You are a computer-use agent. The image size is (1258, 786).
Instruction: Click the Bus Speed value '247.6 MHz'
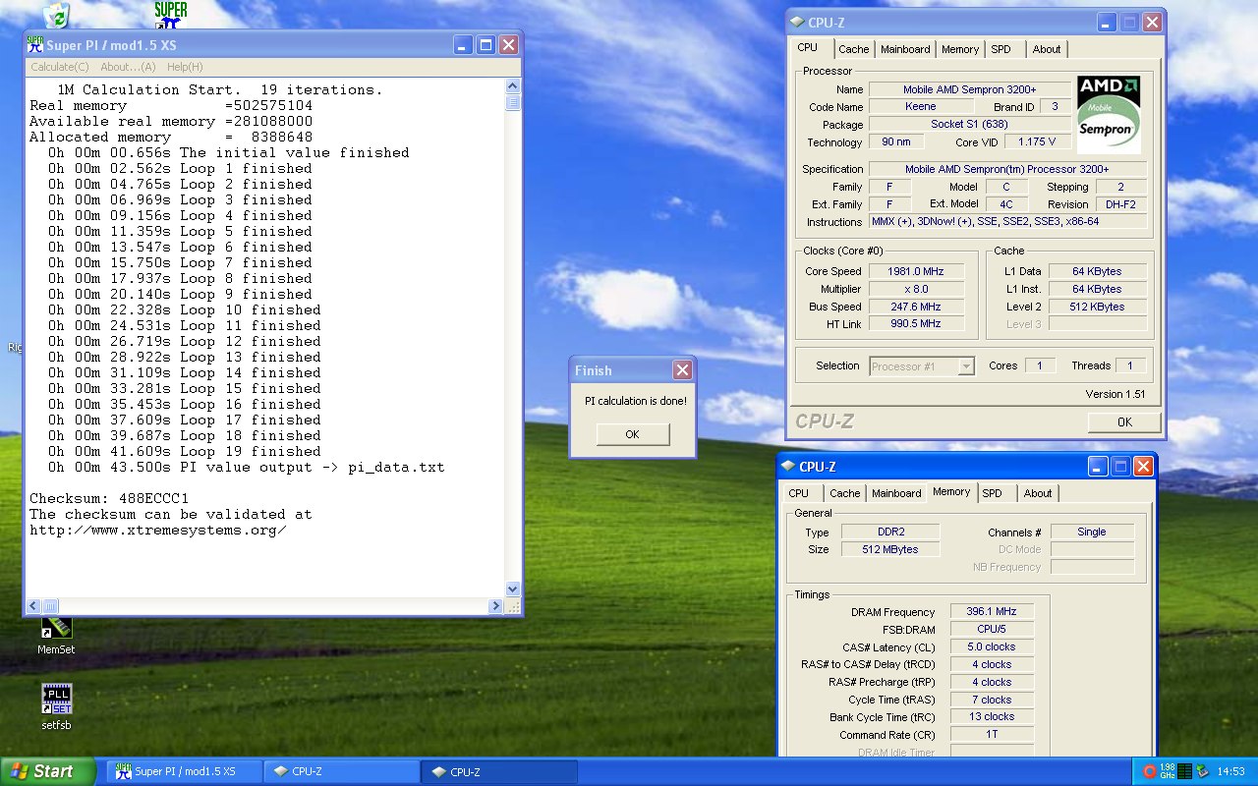pos(916,307)
